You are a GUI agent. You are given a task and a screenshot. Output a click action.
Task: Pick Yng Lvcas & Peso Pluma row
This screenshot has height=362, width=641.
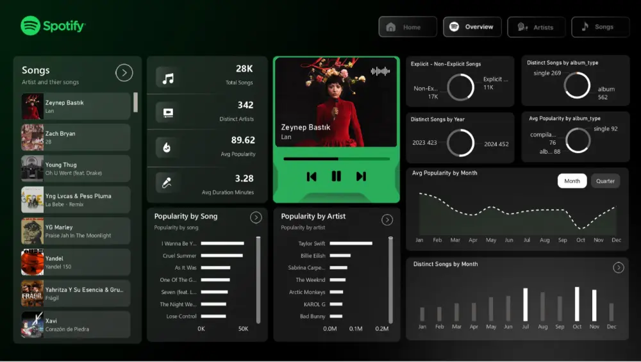76,200
